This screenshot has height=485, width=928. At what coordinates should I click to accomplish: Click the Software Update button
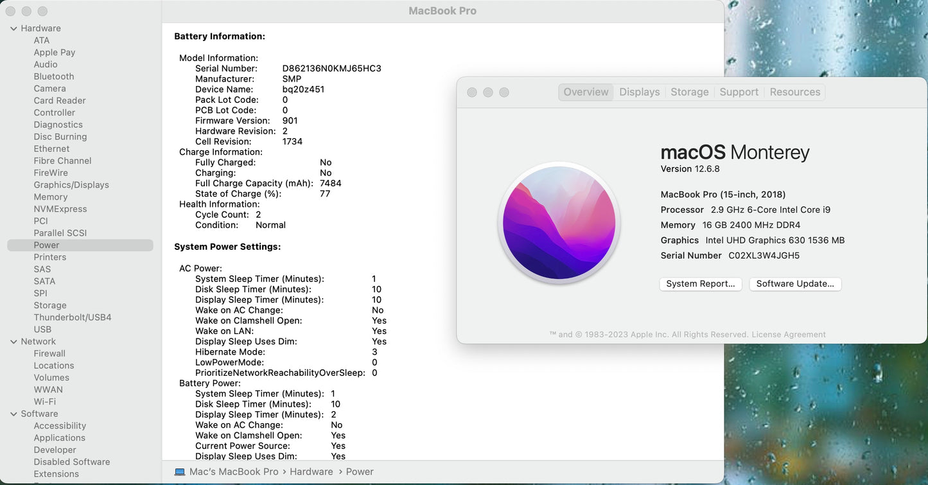click(794, 284)
